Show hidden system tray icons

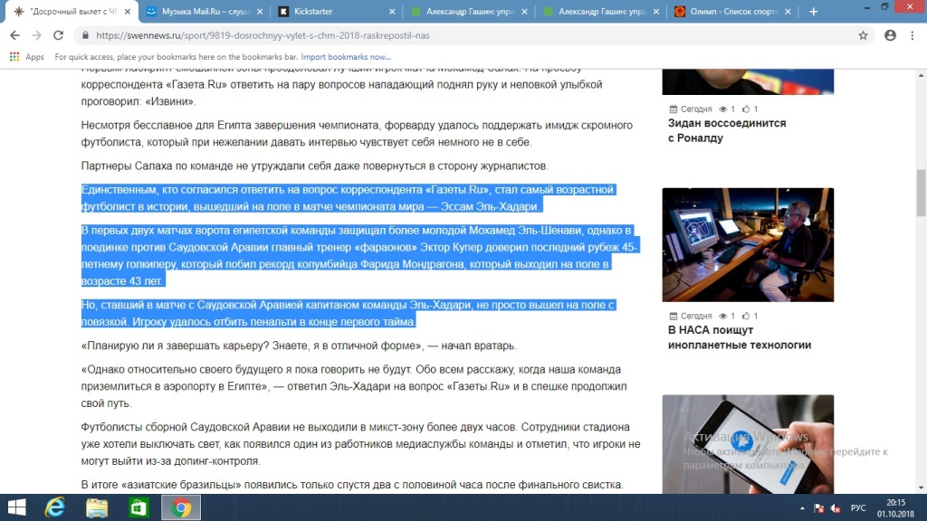[x=802, y=508]
